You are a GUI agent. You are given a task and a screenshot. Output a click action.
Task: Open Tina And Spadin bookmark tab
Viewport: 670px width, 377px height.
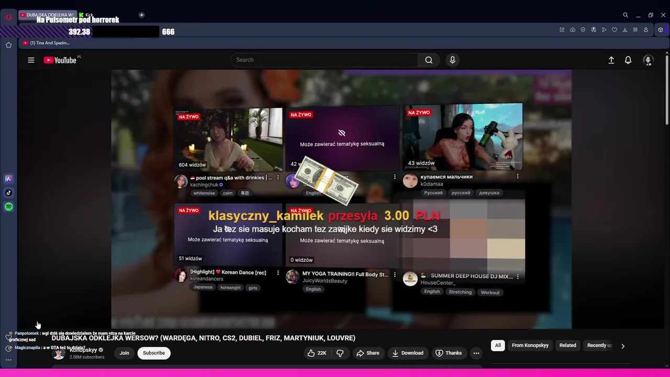pos(46,43)
